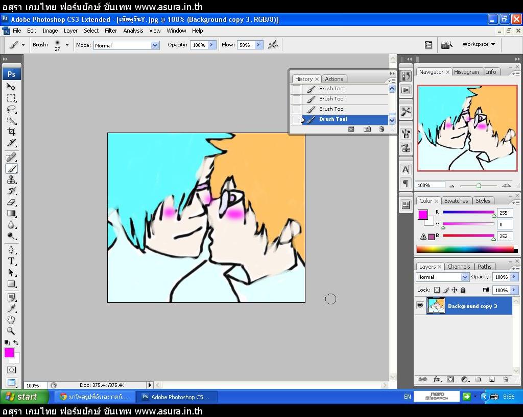Select the Lasso tool
523x417 pixels.
(x=11, y=109)
